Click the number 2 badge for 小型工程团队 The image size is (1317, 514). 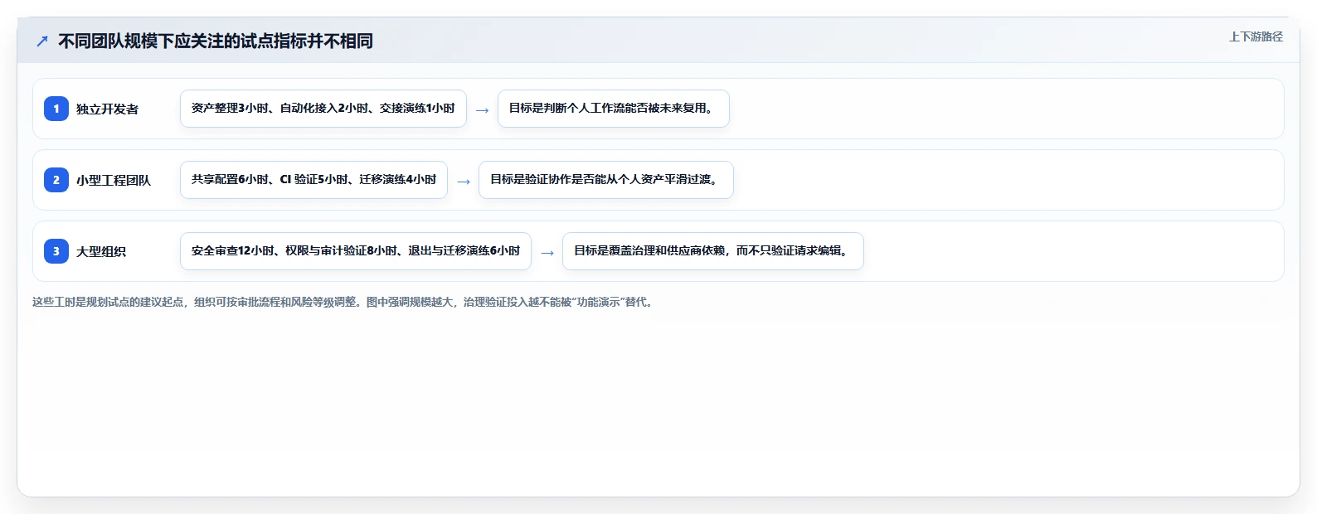point(56,180)
